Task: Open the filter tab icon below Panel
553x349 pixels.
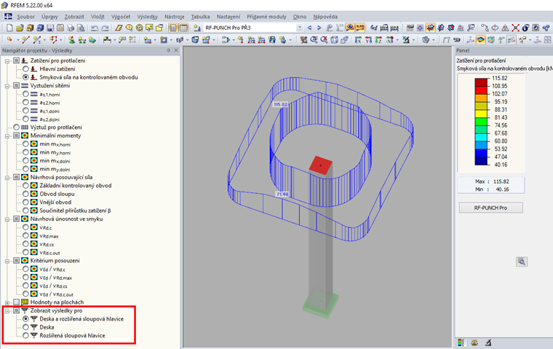Action: 488,342
